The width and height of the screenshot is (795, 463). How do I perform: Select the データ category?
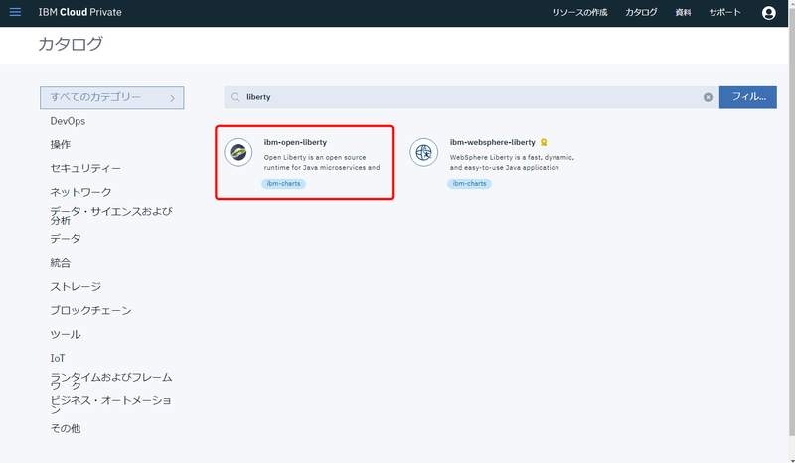(x=66, y=238)
